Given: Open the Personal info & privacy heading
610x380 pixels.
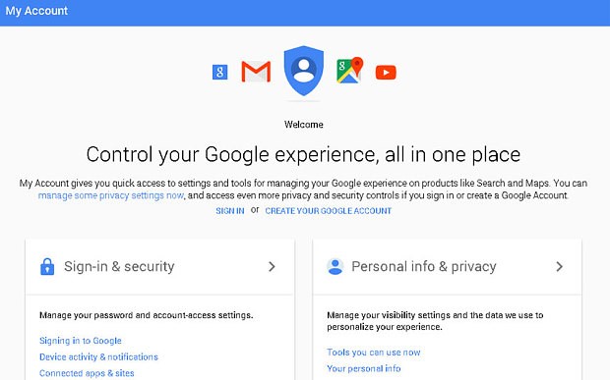Looking at the screenshot, I should [424, 267].
